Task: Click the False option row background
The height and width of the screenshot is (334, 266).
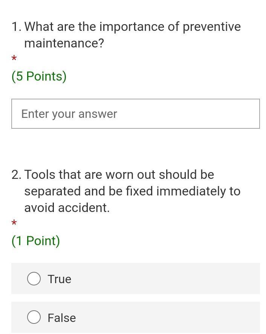Action: (136, 317)
